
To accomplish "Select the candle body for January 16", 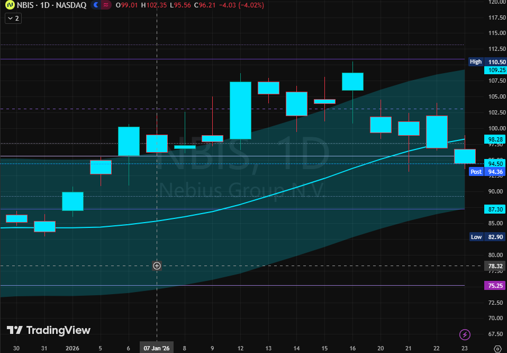I will 352,82.
